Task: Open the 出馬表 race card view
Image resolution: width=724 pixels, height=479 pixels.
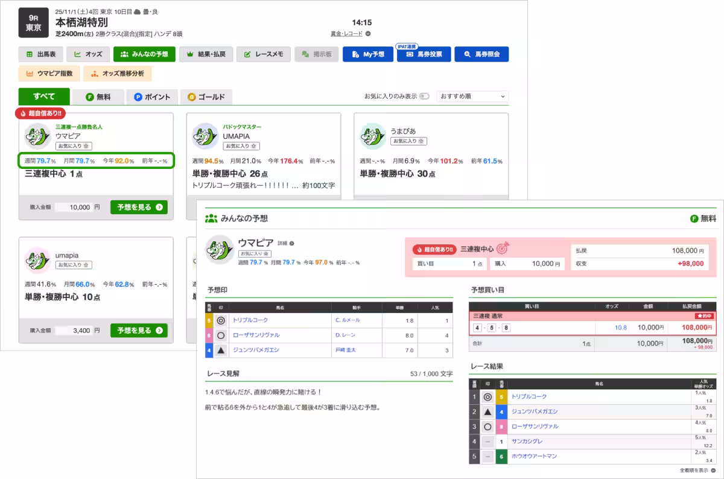Action: (x=40, y=54)
